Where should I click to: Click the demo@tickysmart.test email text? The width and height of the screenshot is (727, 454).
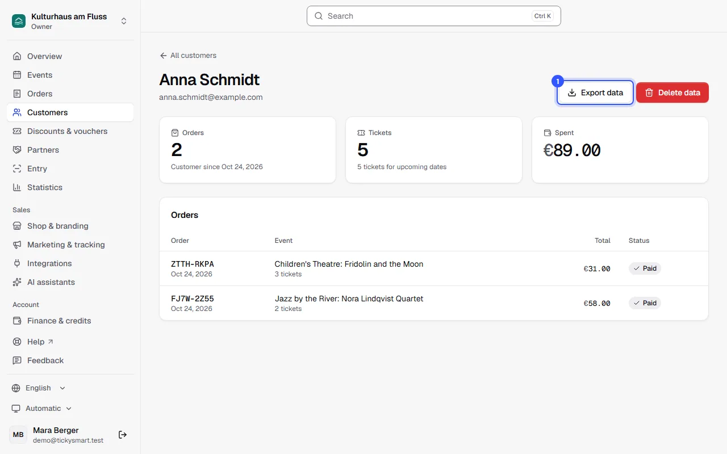click(x=68, y=440)
